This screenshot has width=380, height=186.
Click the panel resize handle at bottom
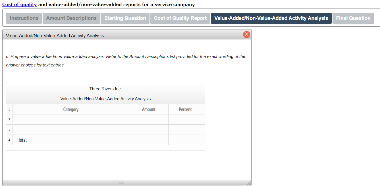coord(121,182)
